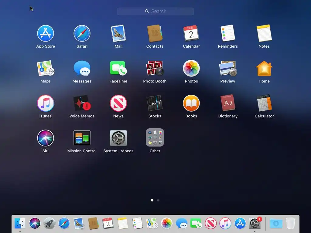Launch the Preview app
The height and width of the screenshot is (233, 311).
click(228, 68)
